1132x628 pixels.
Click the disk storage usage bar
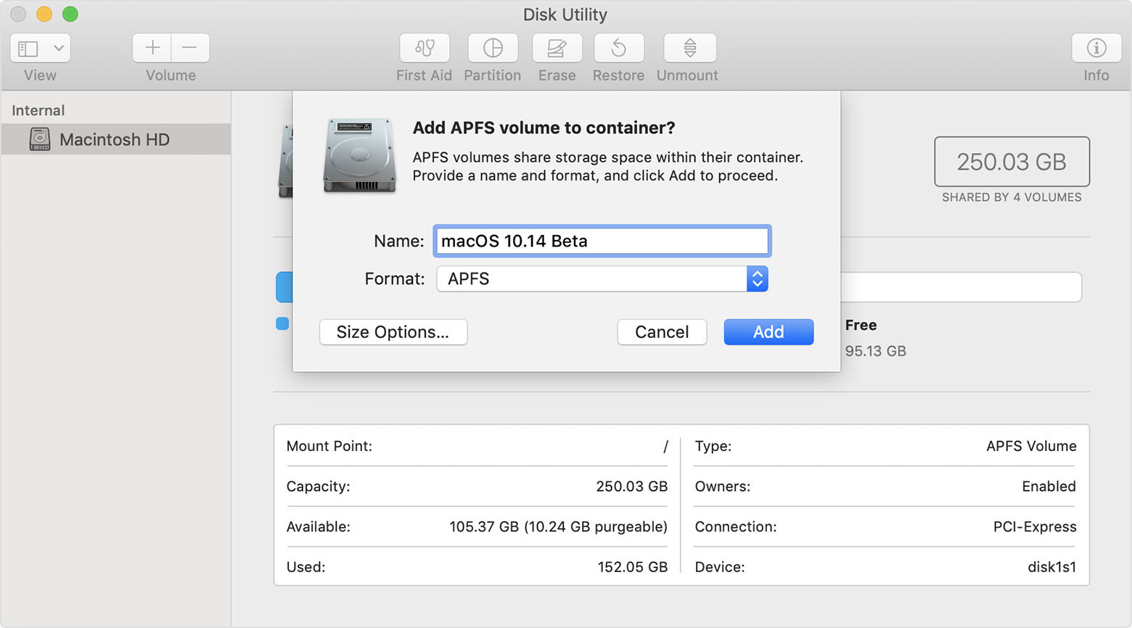click(x=959, y=287)
